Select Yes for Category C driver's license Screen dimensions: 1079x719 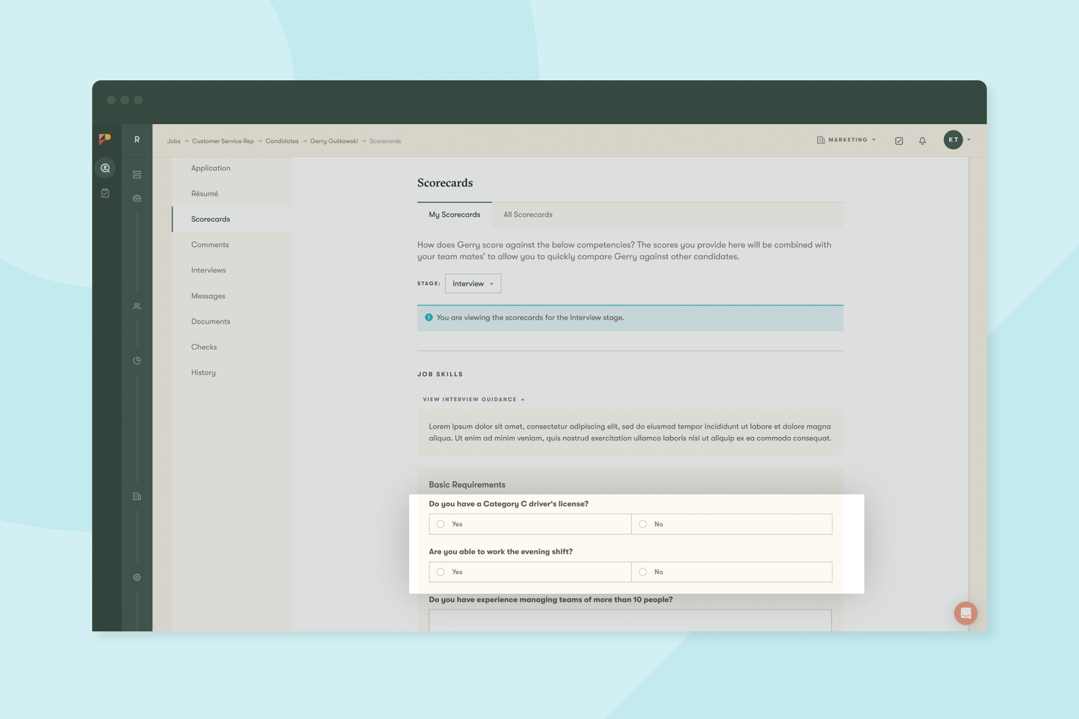(440, 524)
